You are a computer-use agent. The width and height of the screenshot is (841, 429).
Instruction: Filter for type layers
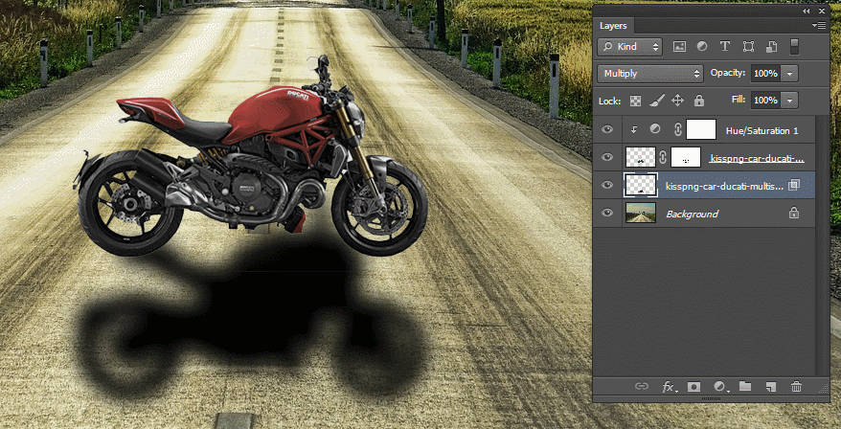click(x=724, y=47)
